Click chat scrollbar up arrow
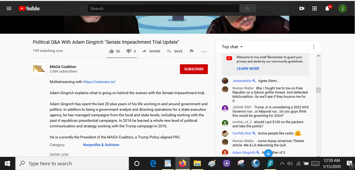This screenshot has width=355, height=170. tap(318, 56)
